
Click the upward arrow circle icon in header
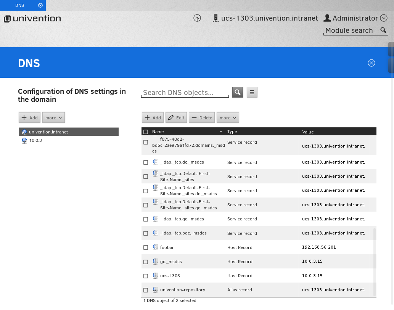(197, 18)
